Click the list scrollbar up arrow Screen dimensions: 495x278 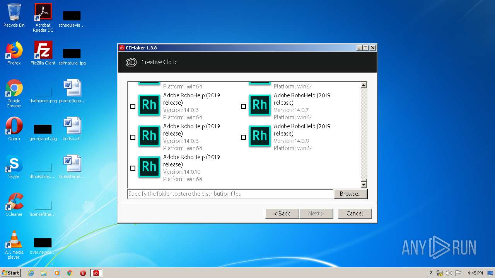coord(364,85)
